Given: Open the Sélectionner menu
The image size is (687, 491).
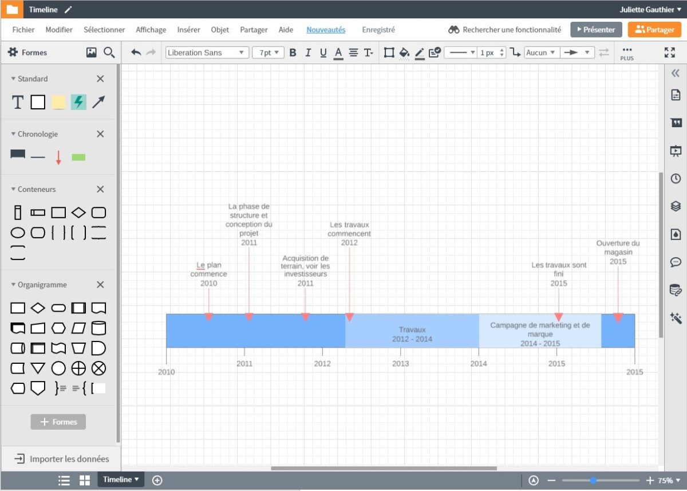Looking at the screenshot, I should tap(104, 30).
